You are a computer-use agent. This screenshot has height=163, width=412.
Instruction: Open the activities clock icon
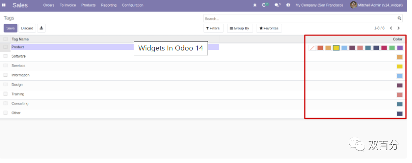coord(264,5)
